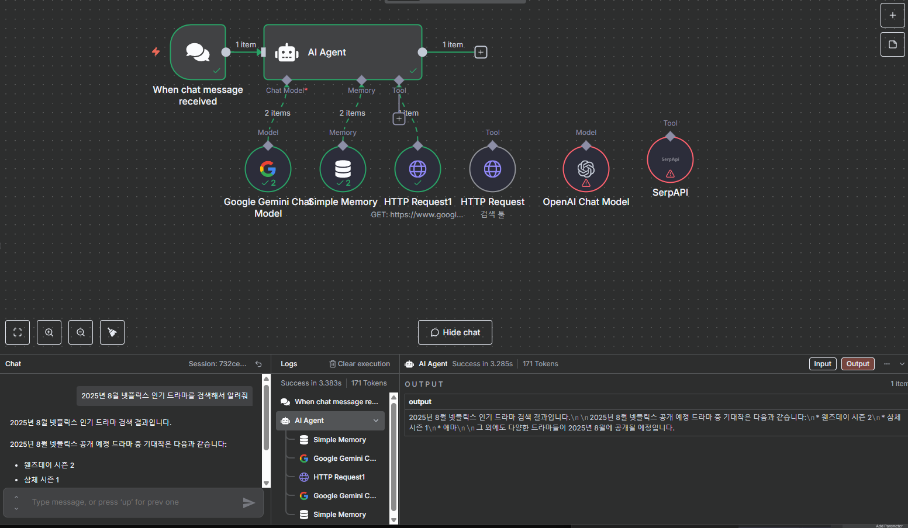Open more options menu in output panel
908x528 pixels.
887,364
